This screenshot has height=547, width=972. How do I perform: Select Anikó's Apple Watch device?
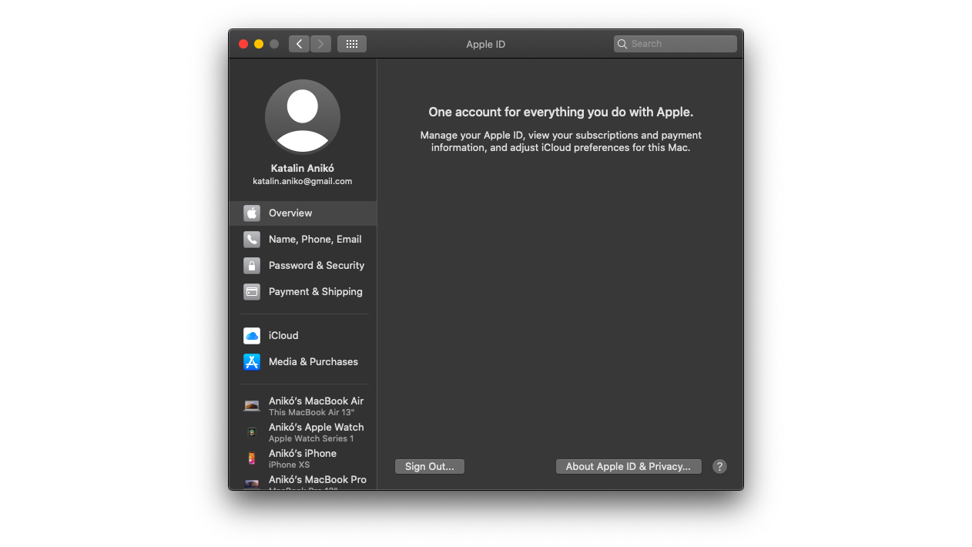pyautogui.click(x=303, y=432)
